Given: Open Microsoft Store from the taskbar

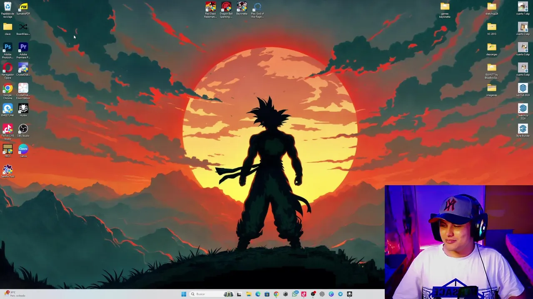Looking at the screenshot, I should (267, 294).
